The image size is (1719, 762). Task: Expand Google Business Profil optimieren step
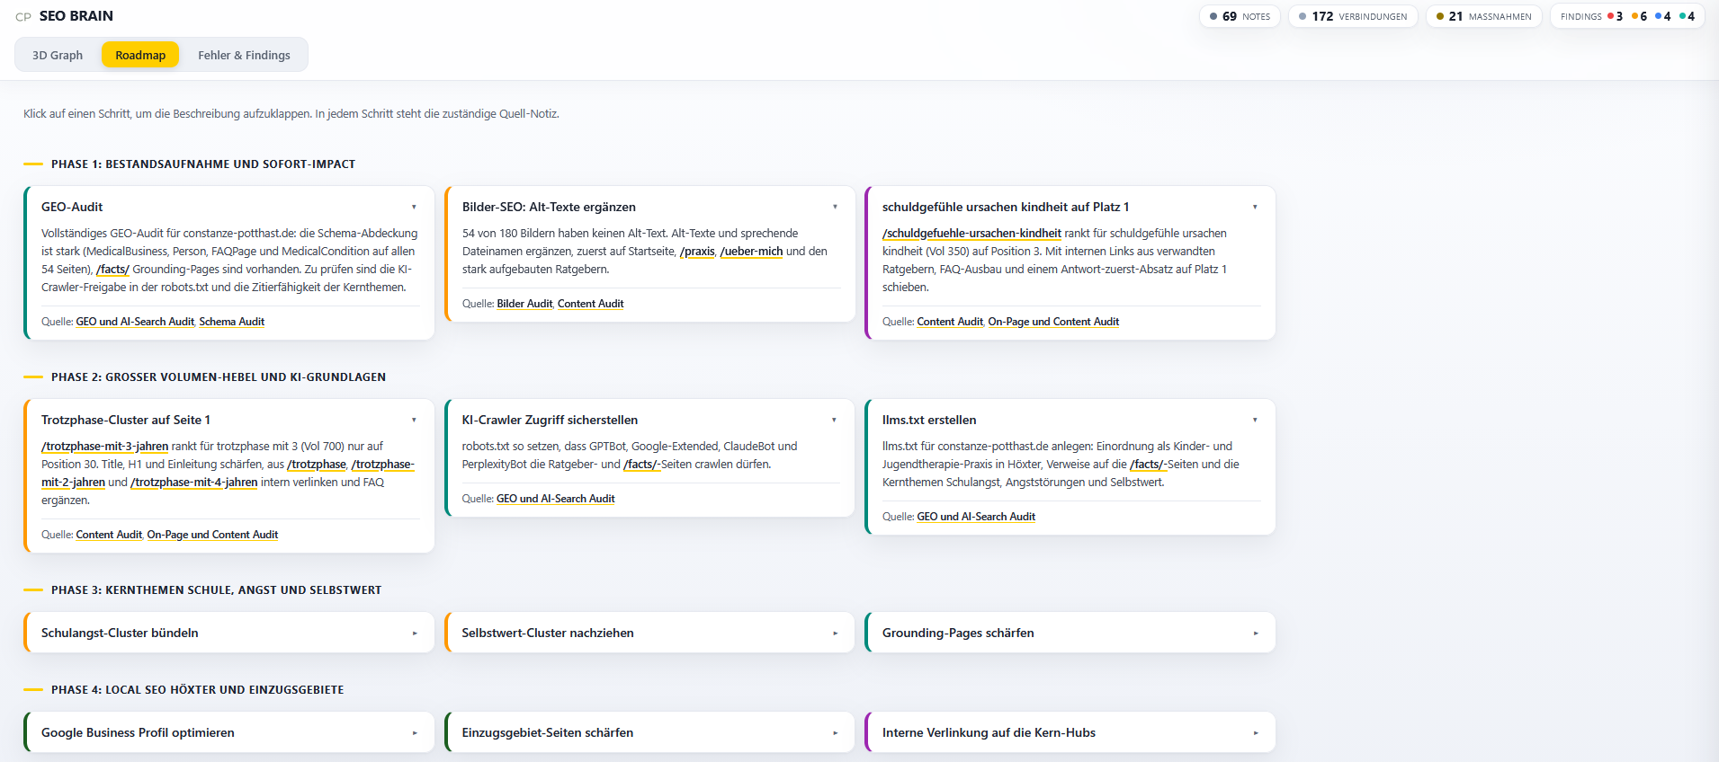tap(229, 732)
